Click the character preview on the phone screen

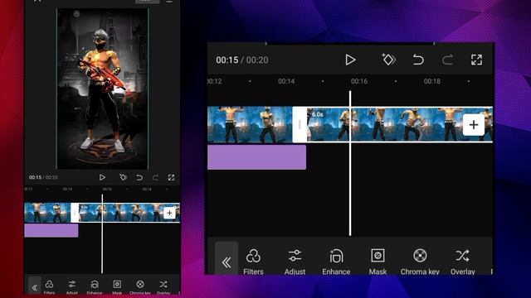(102, 89)
